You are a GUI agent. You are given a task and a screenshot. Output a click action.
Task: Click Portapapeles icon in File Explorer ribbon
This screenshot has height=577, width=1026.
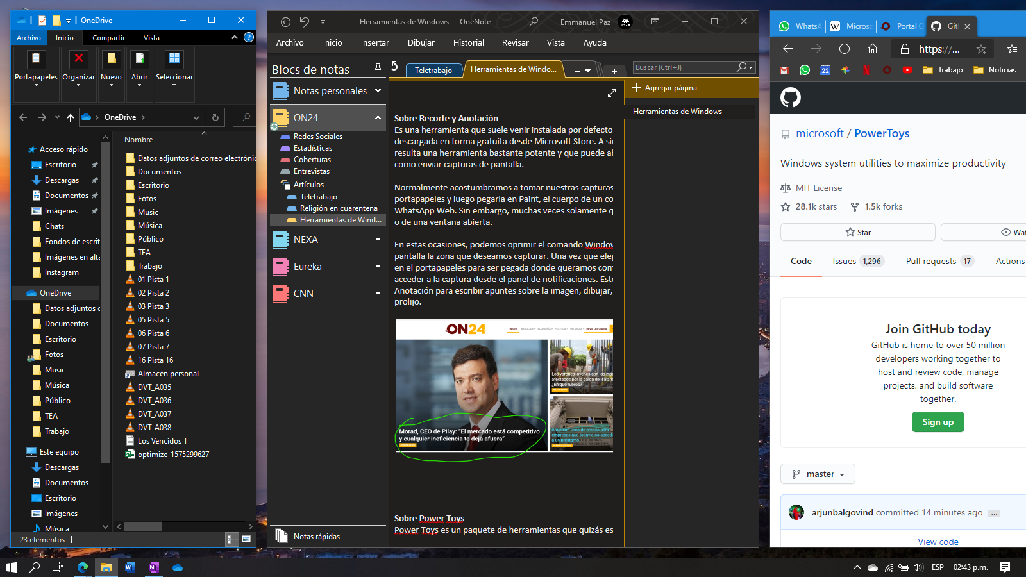(x=36, y=59)
